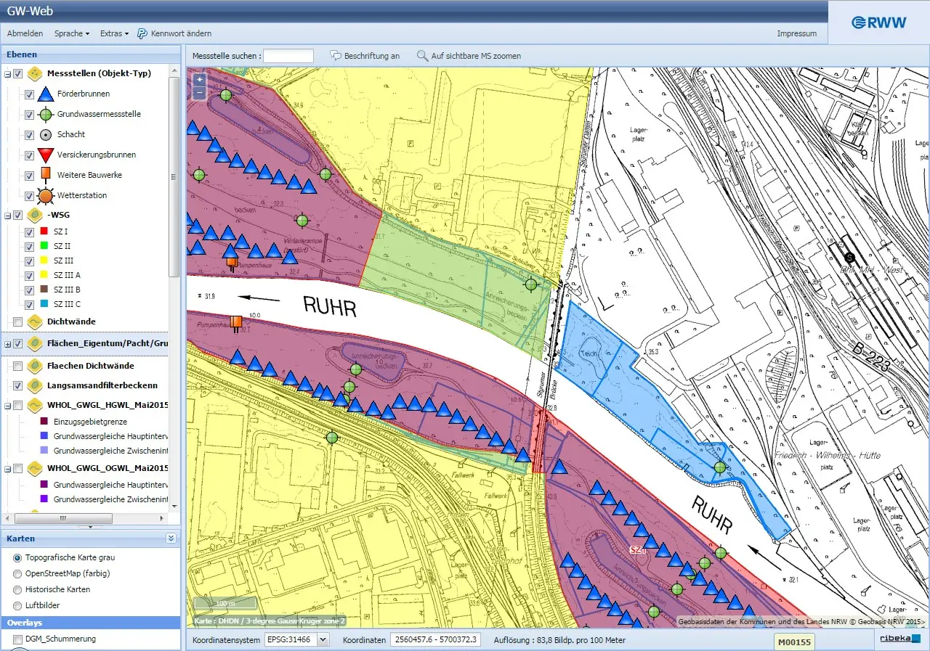Click the Koordinaten value field
This screenshot has height=651, width=930.
coord(435,640)
